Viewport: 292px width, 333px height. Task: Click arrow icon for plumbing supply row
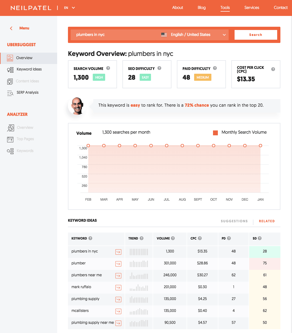tap(118, 300)
